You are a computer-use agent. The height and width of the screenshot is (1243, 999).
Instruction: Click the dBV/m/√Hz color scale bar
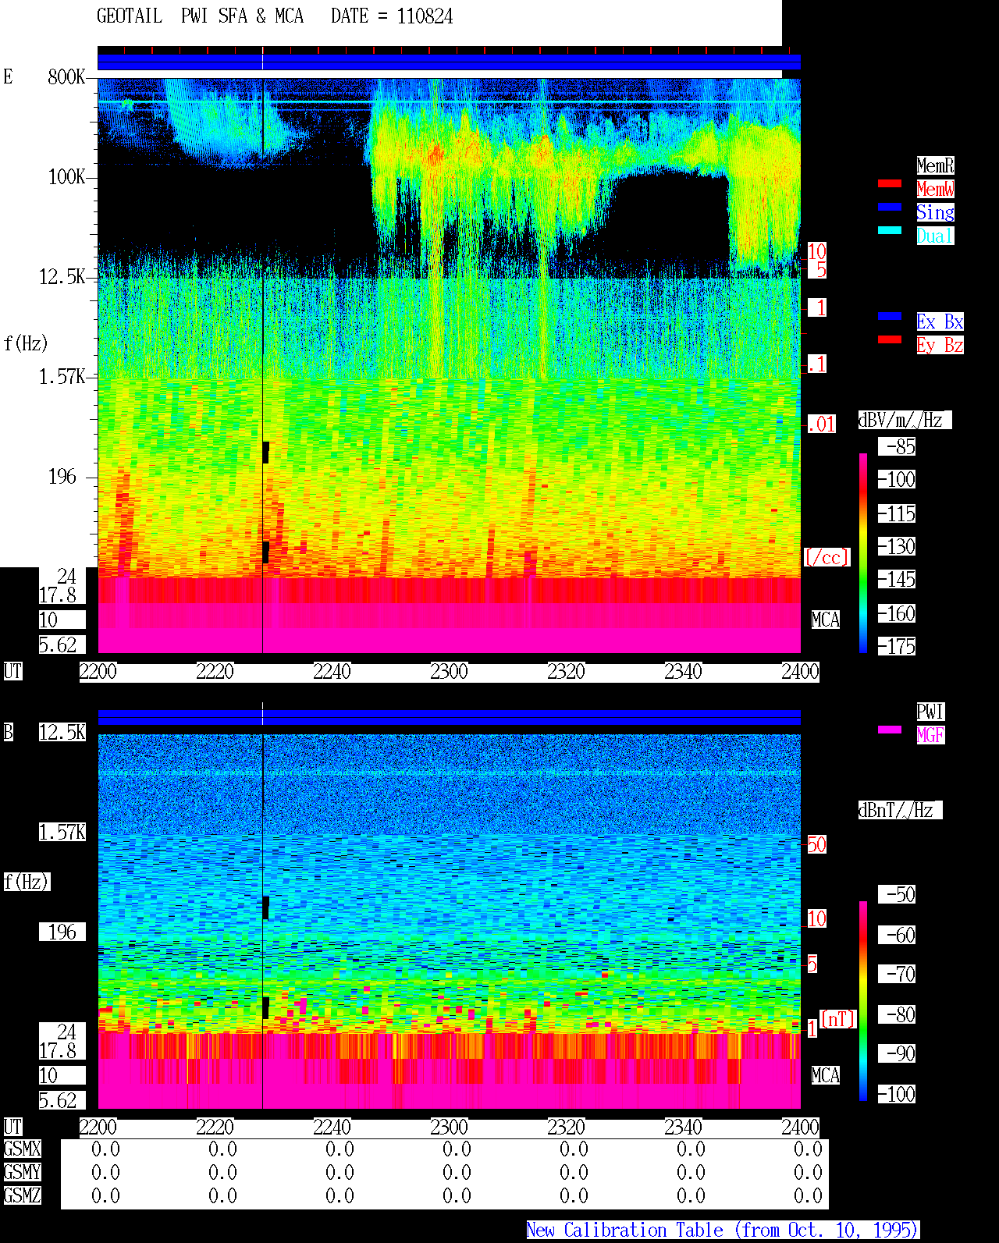pos(863,552)
